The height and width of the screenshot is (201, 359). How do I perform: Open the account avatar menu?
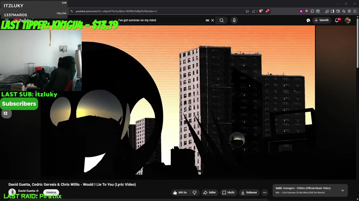[348, 20]
